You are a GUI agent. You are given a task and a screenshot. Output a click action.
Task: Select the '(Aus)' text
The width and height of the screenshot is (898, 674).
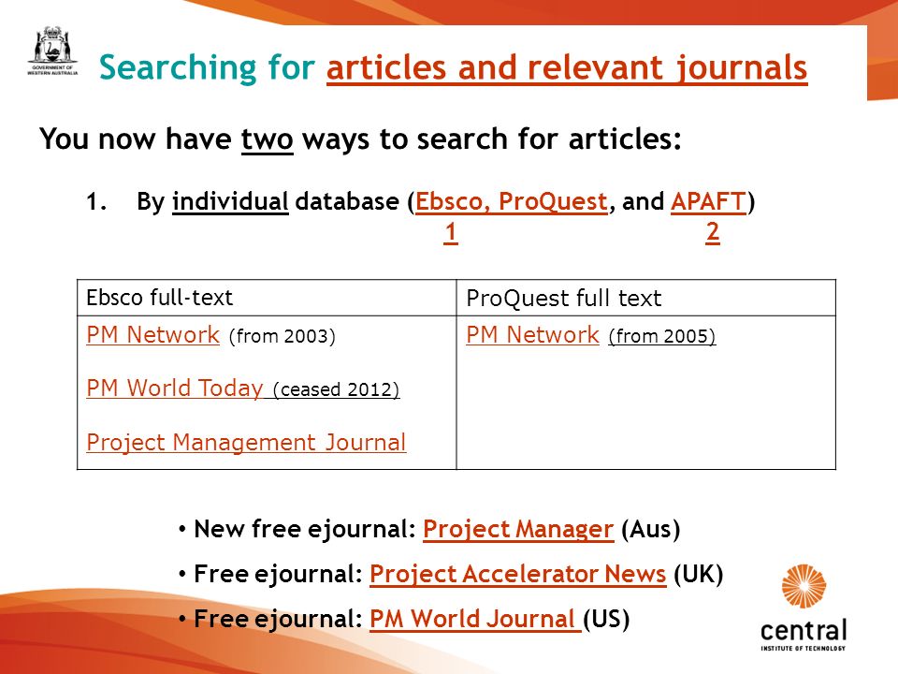[650, 529]
